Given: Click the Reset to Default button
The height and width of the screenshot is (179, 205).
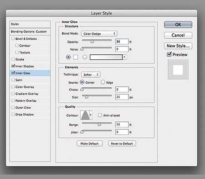Looking at the screenshot, I should tap(122, 143).
